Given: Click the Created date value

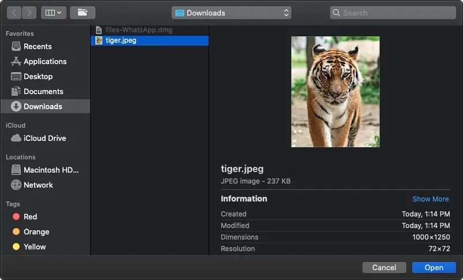Looking at the screenshot, I should tap(426, 214).
